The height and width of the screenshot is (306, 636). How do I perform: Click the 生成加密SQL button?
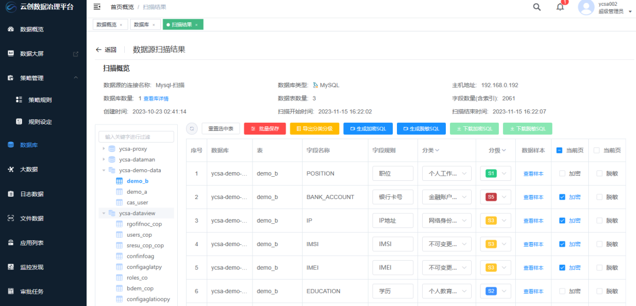368,129
